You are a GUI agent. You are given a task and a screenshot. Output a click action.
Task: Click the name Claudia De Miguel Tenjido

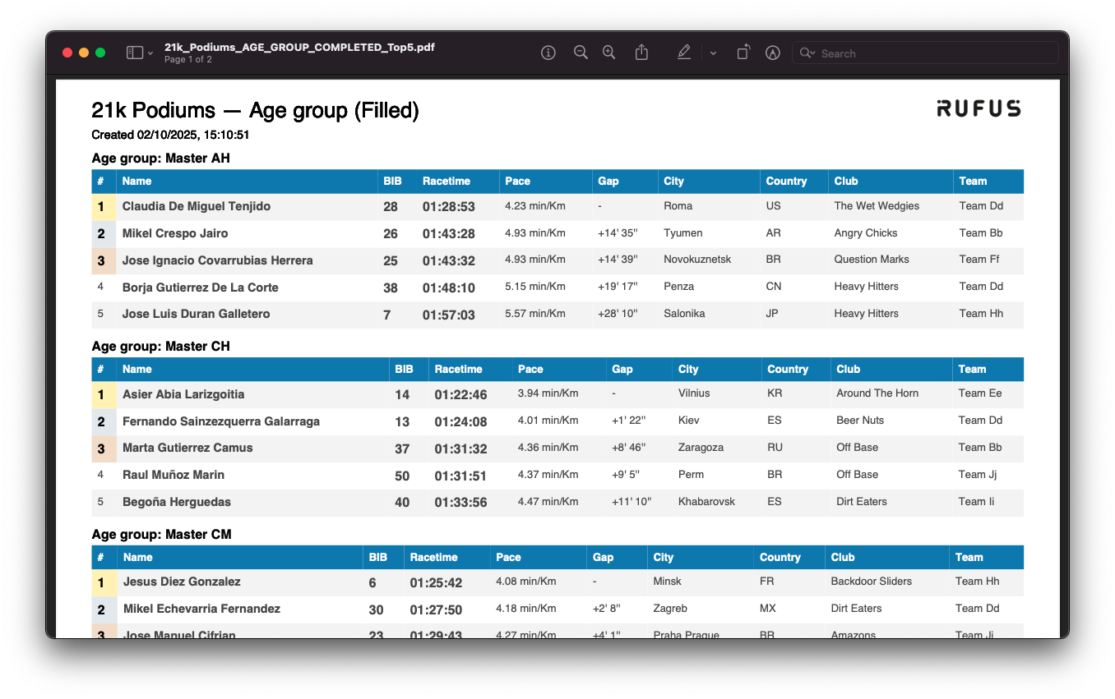(197, 206)
